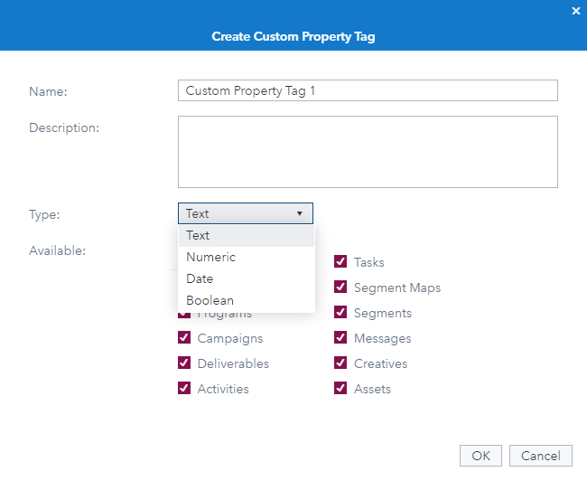Toggle the Deliverables checkbox
This screenshot has width=587, height=481.
click(184, 363)
